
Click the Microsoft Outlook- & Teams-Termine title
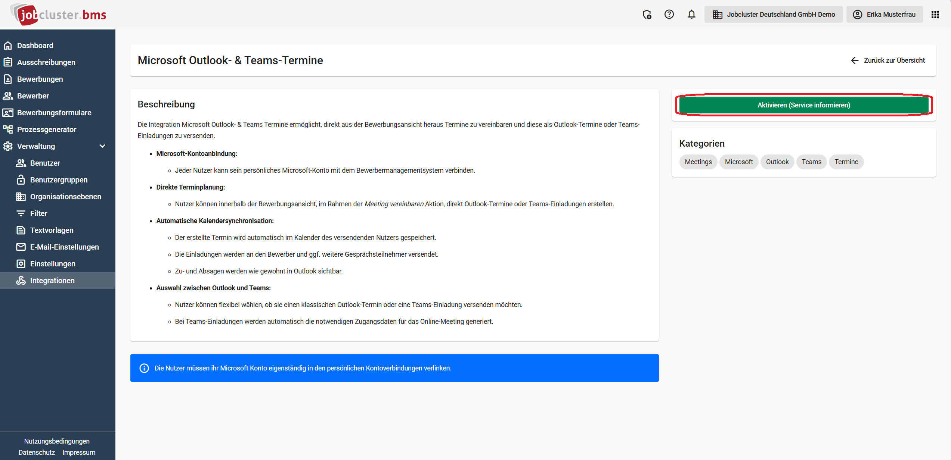[230, 60]
